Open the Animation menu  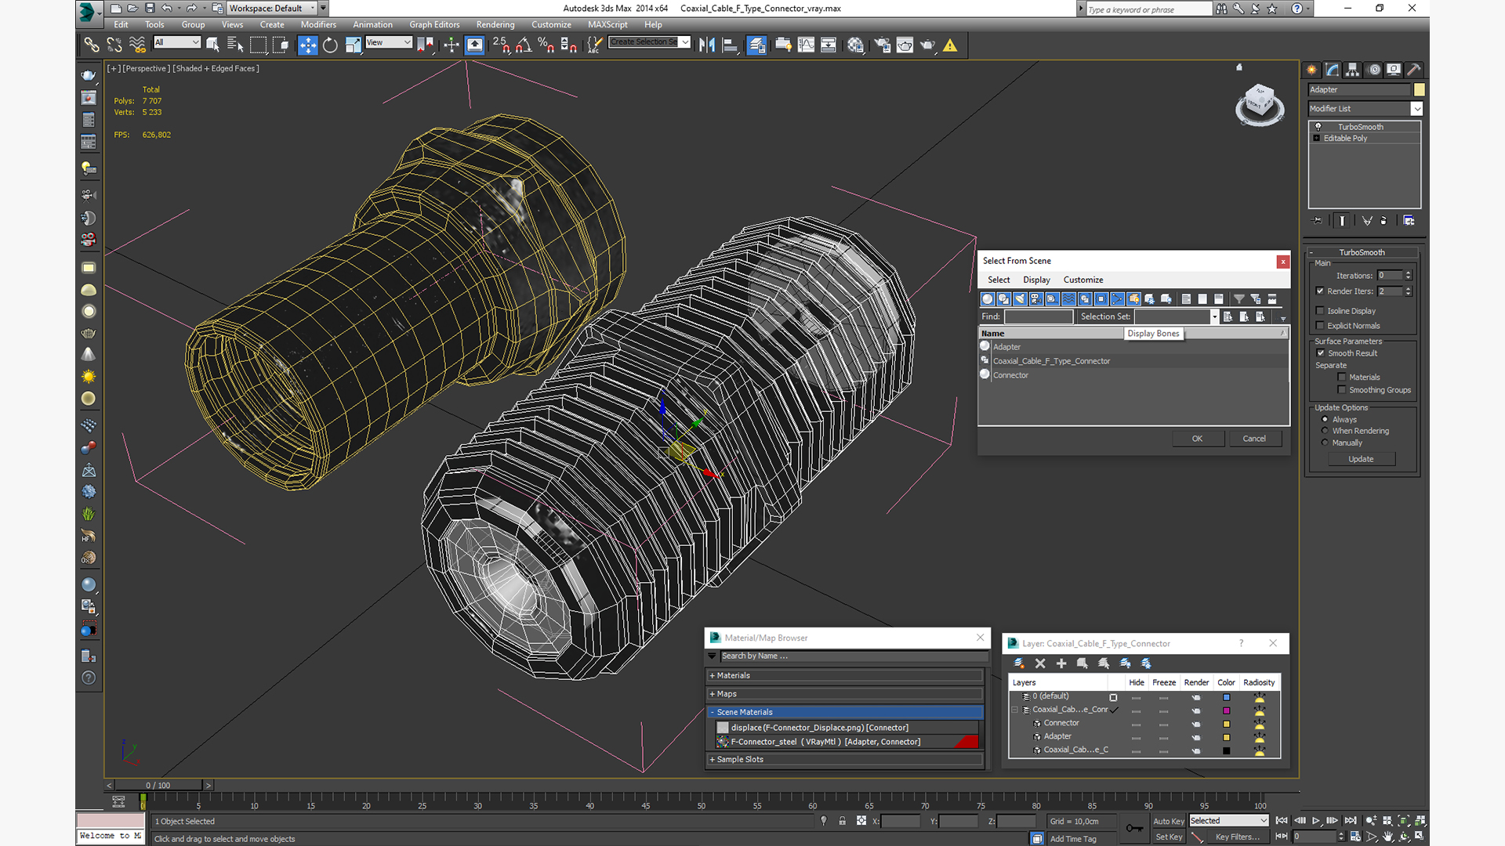click(x=372, y=24)
